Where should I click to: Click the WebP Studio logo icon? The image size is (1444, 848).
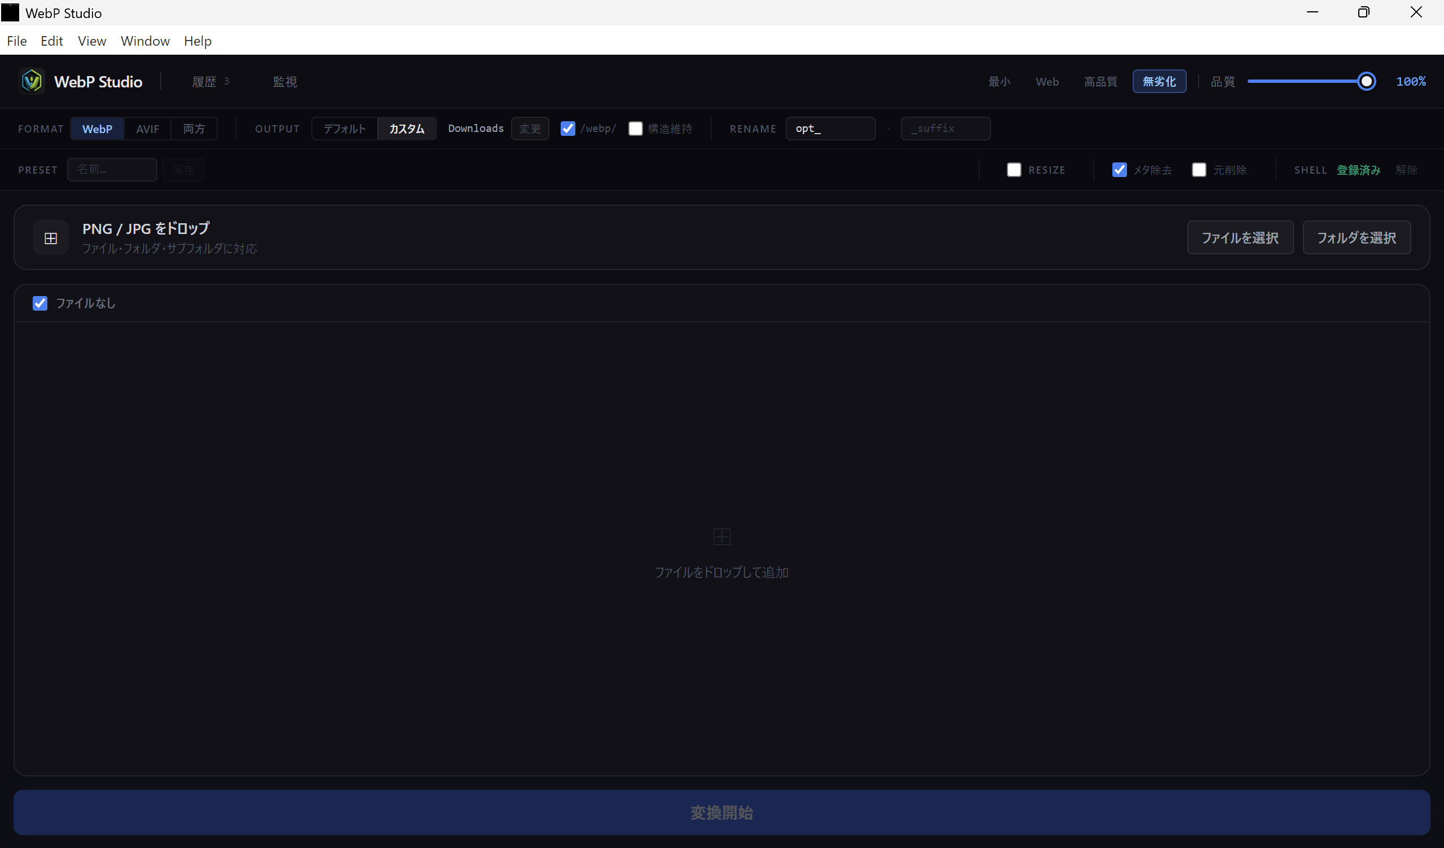[32, 81]
